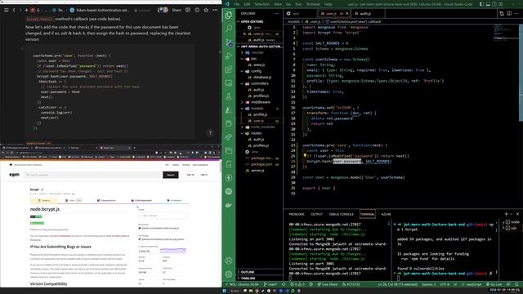This screenshot has width=523, height=294.
Task: Switch to the DEBUG CONSOLE panel tab
Action: pyautogui.click(x=342, y=214)
